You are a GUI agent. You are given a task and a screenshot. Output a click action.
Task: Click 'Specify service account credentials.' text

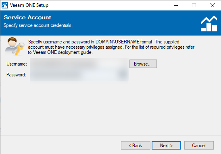point(38,25)
